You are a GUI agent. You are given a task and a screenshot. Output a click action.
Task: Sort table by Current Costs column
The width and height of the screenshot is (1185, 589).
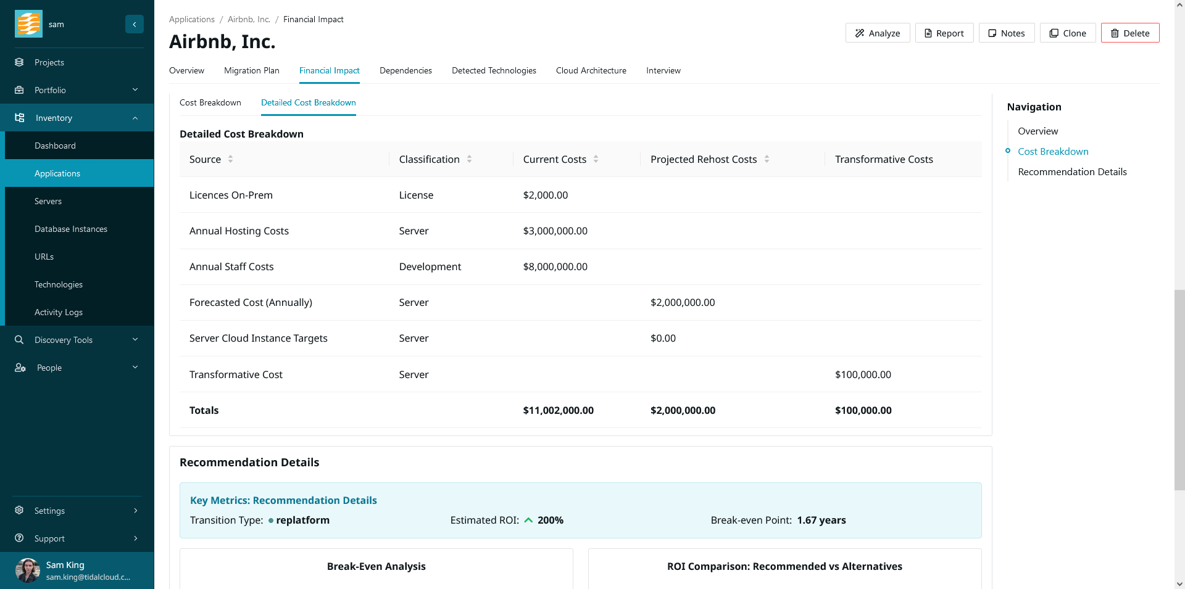click(596, 159)
